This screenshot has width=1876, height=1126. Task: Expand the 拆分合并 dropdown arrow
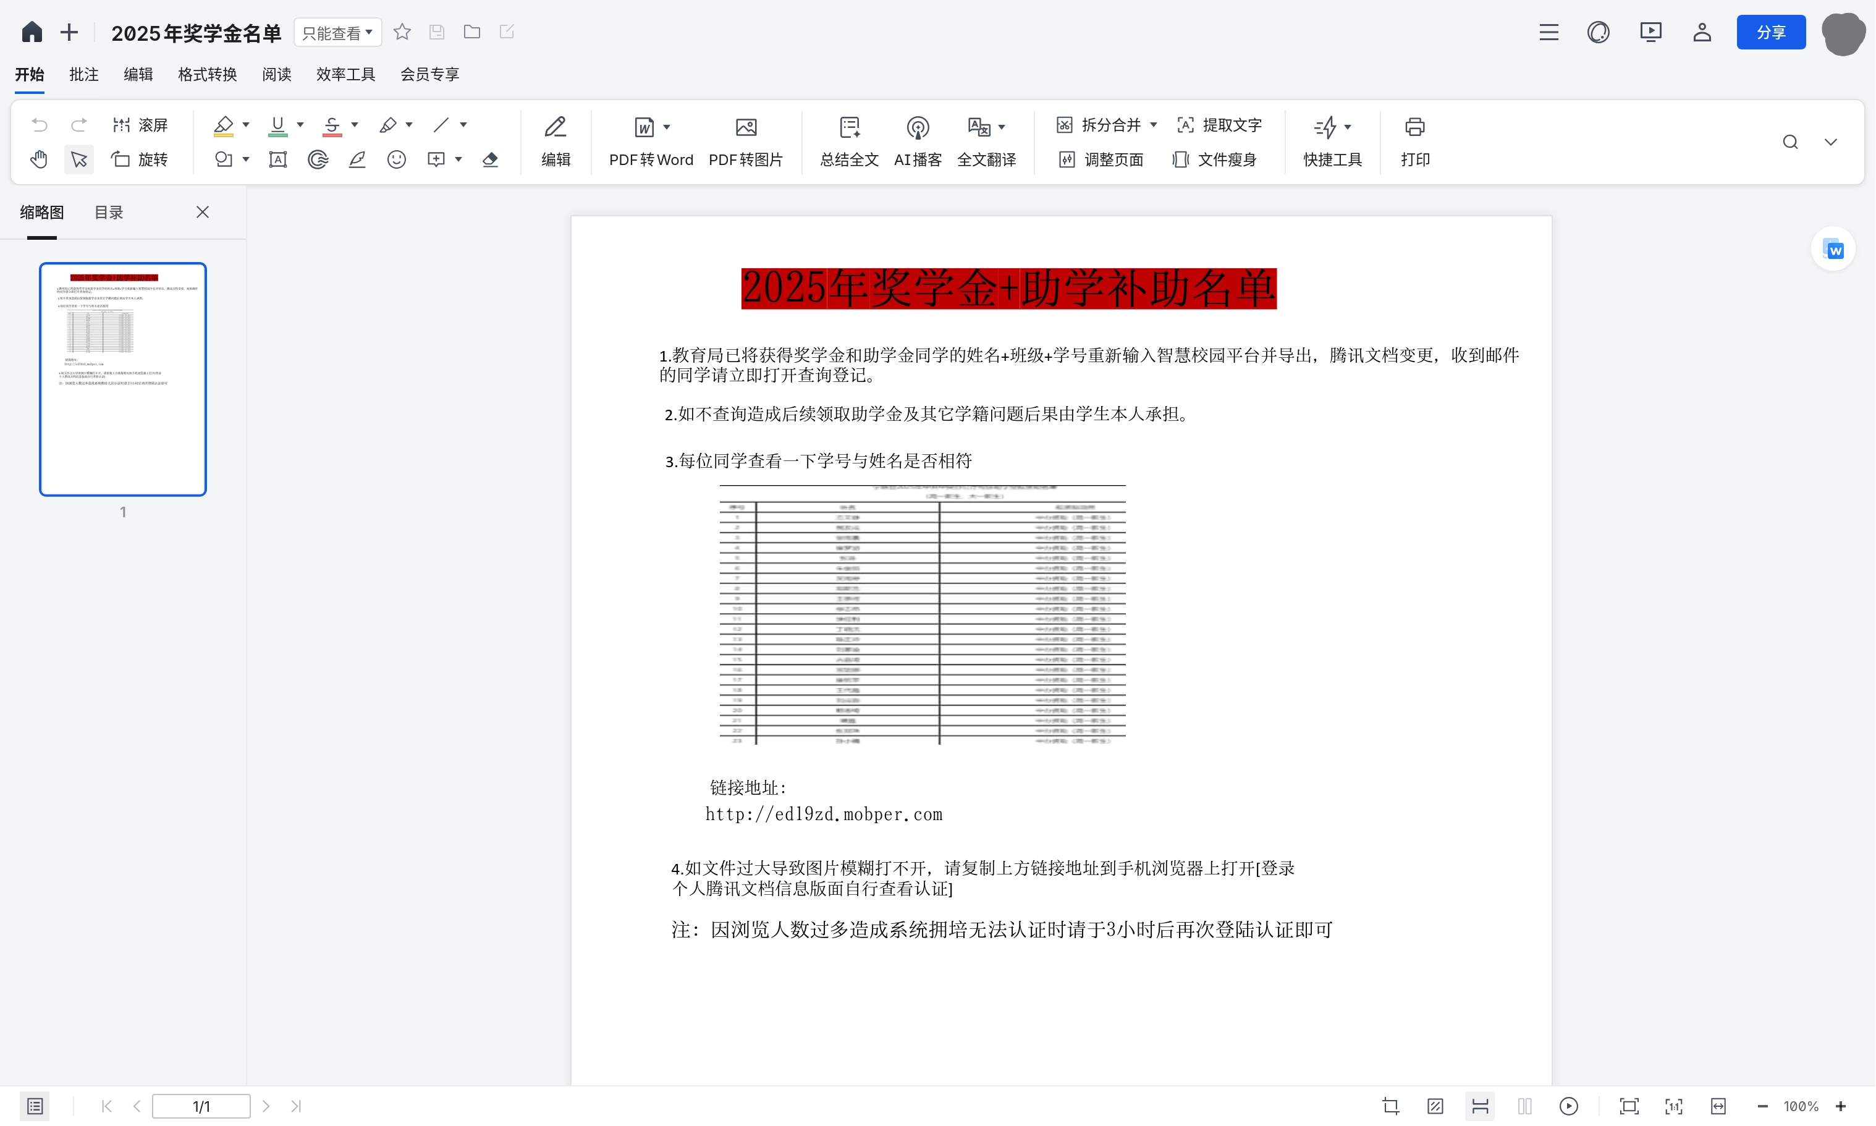pyautogui.click(x=1154, y=124)
